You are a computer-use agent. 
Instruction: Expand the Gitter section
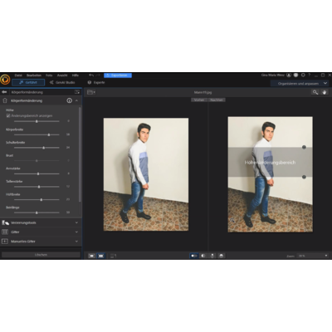coord(76,232)
